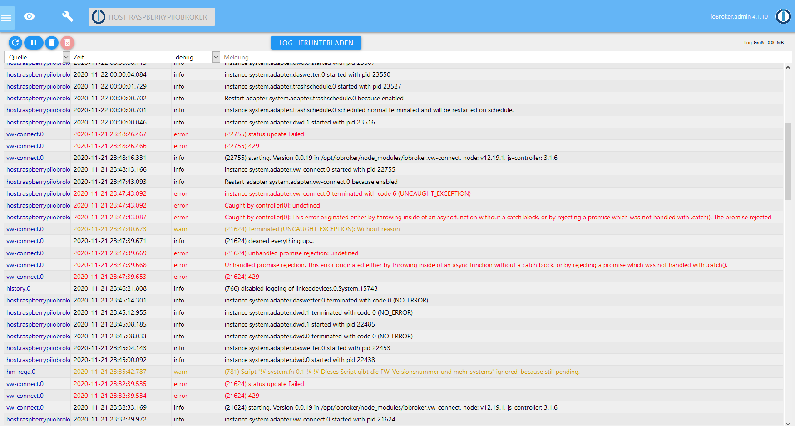Delete log file with red icon
Viewport: 795px width, 426px height.
point(67,43)
